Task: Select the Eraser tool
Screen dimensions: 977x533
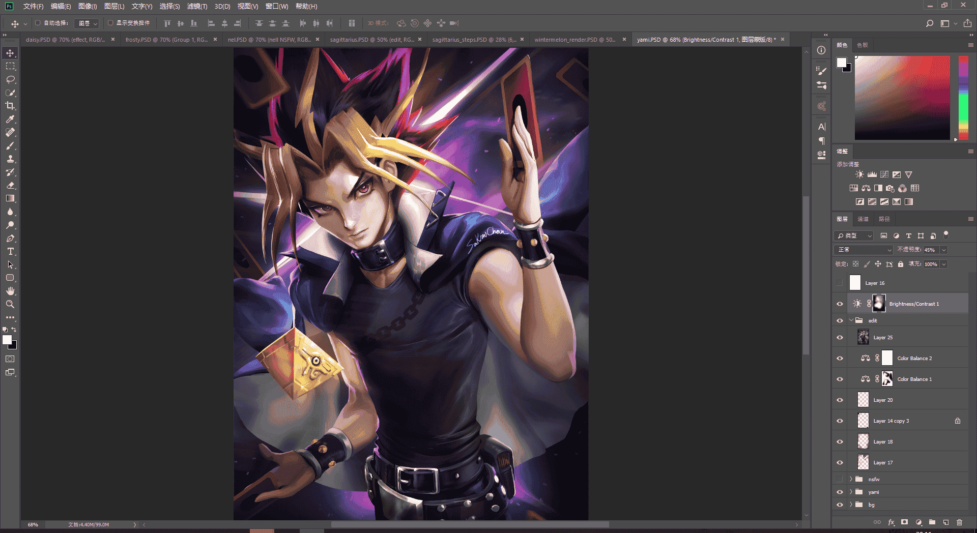Action: [x=10, y=185]
